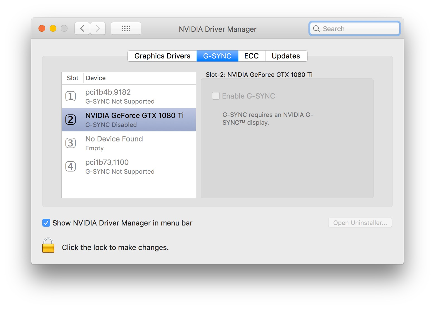Select the NVIDIA GeForce GTX 1080 Ti row
This screenshot has height=309, width=435.
pos(129,120)
